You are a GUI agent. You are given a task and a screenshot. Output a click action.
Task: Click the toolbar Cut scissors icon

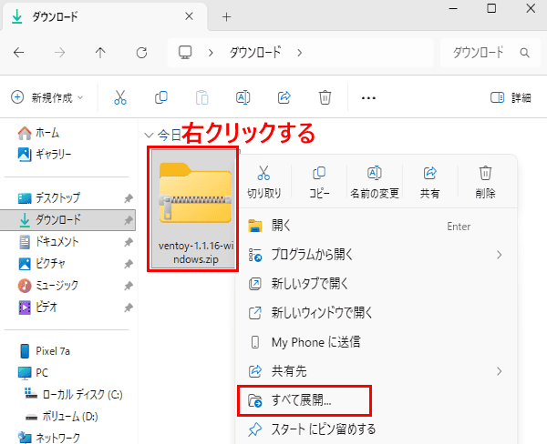pyautogui.click(x=120, y=97)
